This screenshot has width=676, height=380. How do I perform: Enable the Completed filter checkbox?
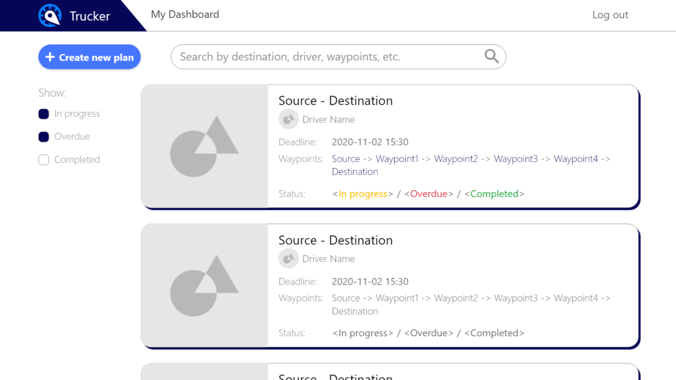click(43, 159)
